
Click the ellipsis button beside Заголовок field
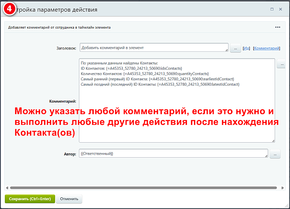235,48
